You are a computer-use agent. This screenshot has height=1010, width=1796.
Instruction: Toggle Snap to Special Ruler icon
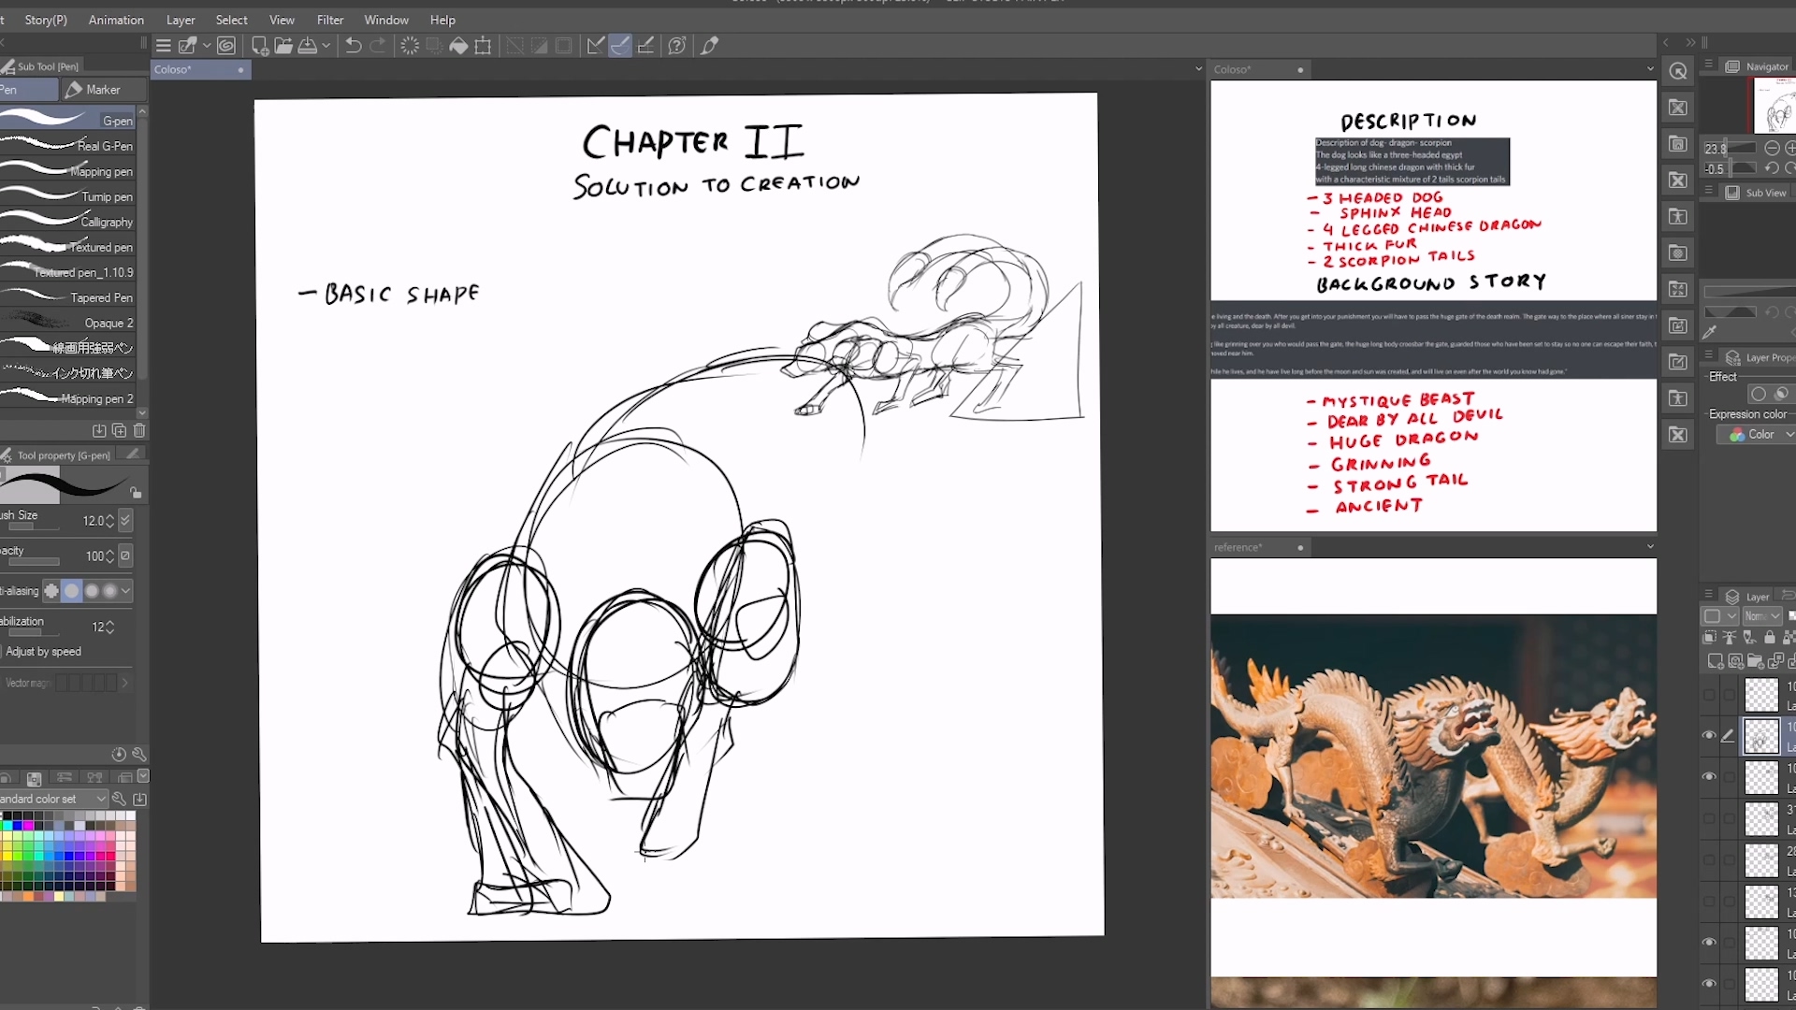click(x=620, y=45)
